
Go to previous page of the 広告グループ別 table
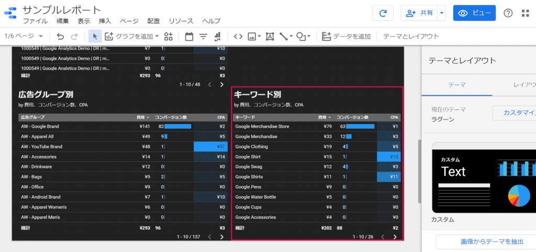pos(209,237)
